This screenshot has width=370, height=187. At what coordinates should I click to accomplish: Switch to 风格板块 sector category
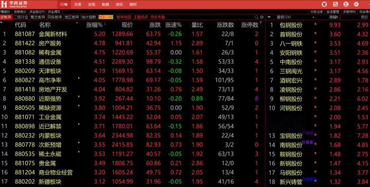[x=55, y=17]
